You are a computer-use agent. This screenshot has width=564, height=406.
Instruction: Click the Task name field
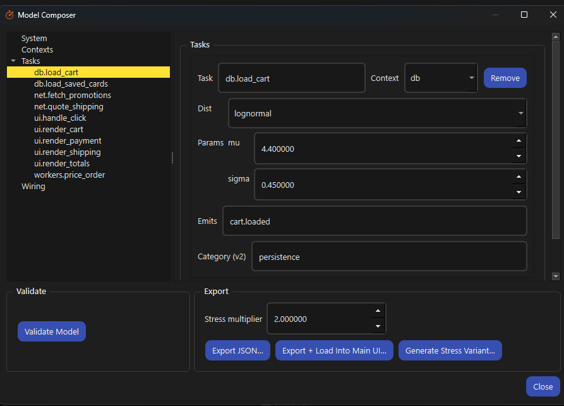coord(292,78)
